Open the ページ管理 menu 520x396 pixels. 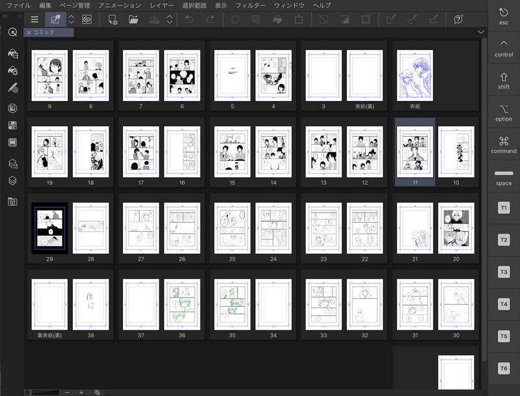click(x=75, y=5)
